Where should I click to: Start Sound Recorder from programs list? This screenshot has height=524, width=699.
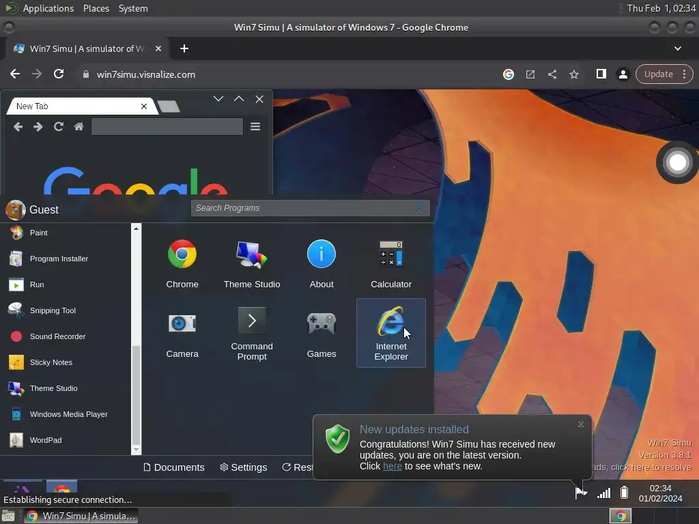click(x=67, y=336)
